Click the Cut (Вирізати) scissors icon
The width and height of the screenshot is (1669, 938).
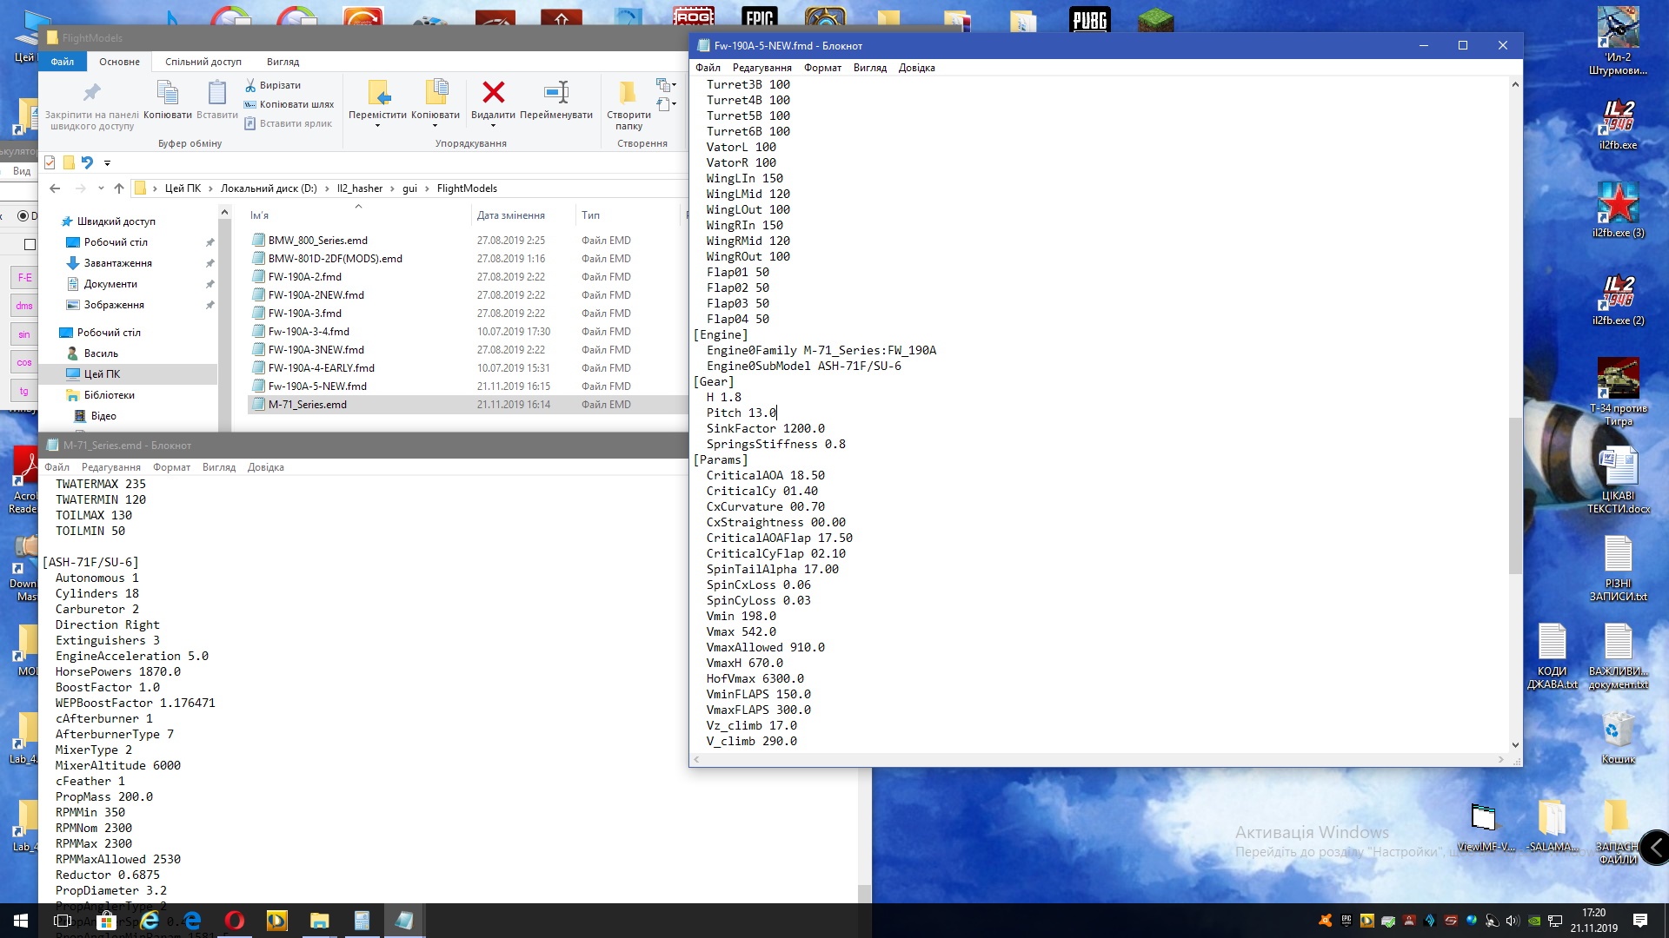[250, 85]
